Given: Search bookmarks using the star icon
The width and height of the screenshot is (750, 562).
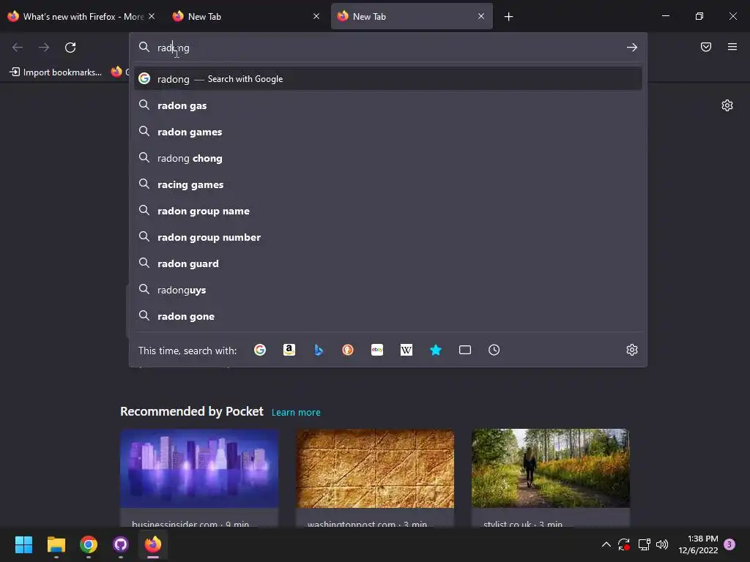Looking at the screenshot, I should click(435, 350).
